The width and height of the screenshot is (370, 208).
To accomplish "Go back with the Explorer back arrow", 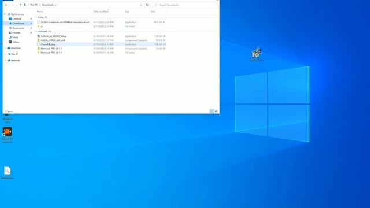I will pyautogui.click(x=6, y=5).
